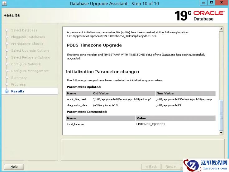The height and width of the screenshot is (172, 229).
Task: Click the Back button
Action: [x=151, y=167]
